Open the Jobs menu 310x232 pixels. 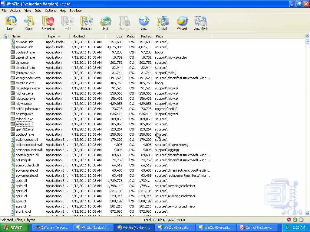pos(38,11)
